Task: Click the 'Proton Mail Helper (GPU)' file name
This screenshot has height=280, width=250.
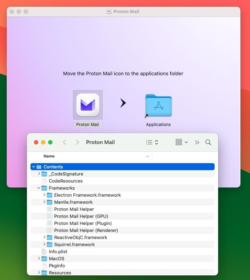Action: point(81,216)
